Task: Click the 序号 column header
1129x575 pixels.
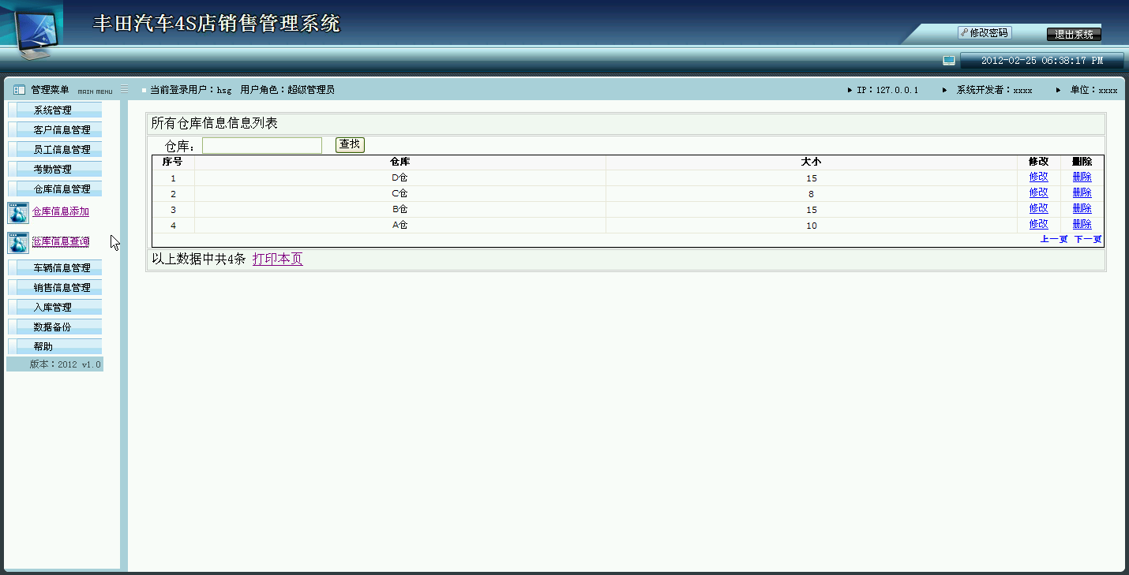Action: [x=173, y=162]
